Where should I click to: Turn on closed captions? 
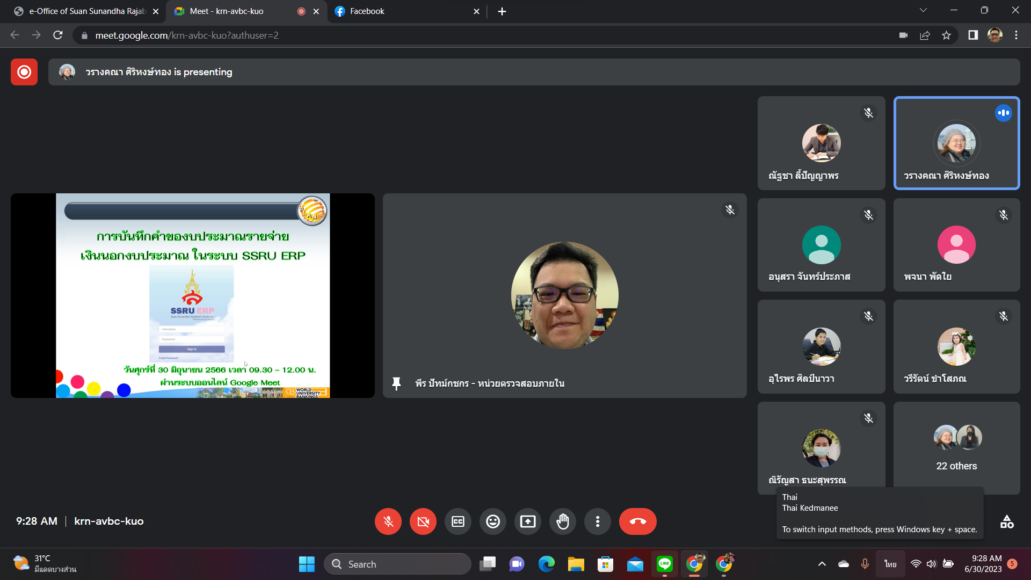coord(458,521)
